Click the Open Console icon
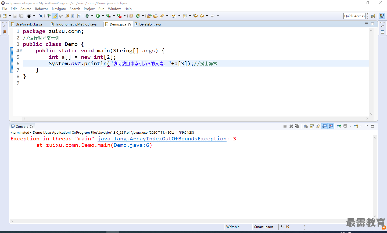Viewport: 387px width, 233px height. tap(356, 126)
